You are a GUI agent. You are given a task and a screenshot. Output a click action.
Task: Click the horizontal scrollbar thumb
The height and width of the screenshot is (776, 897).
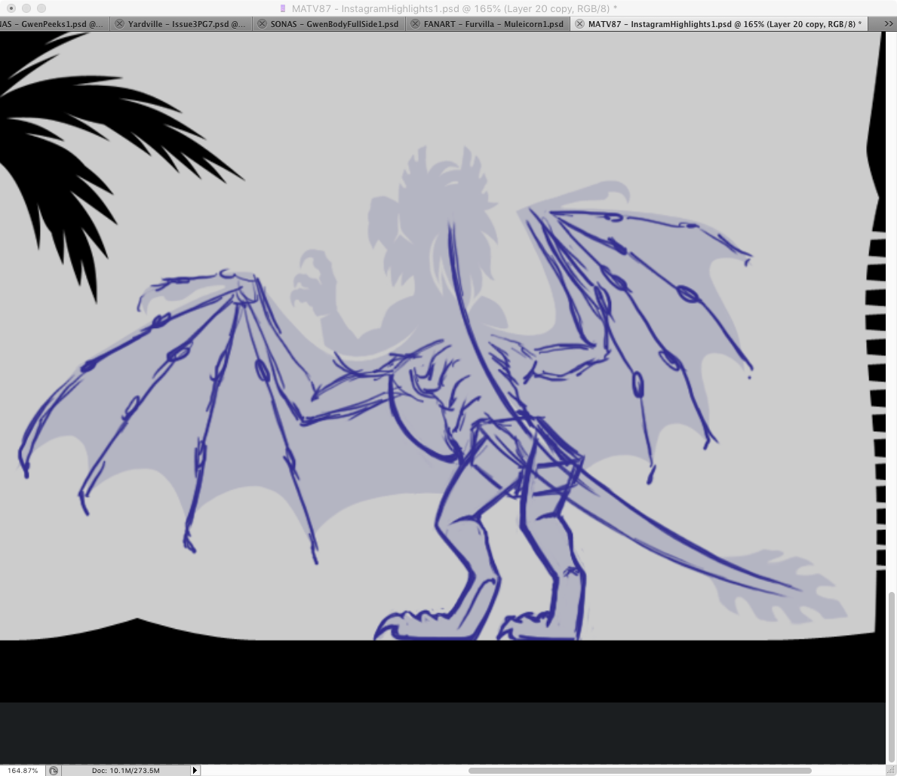639,771
